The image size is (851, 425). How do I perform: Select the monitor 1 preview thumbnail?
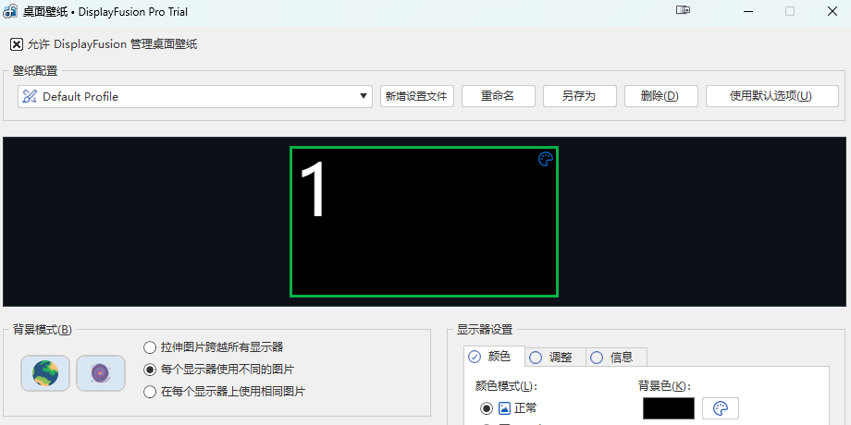click(x=424, y=222)
